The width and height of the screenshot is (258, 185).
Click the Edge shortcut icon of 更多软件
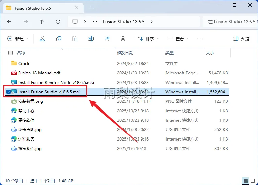(x=14, y=120)
